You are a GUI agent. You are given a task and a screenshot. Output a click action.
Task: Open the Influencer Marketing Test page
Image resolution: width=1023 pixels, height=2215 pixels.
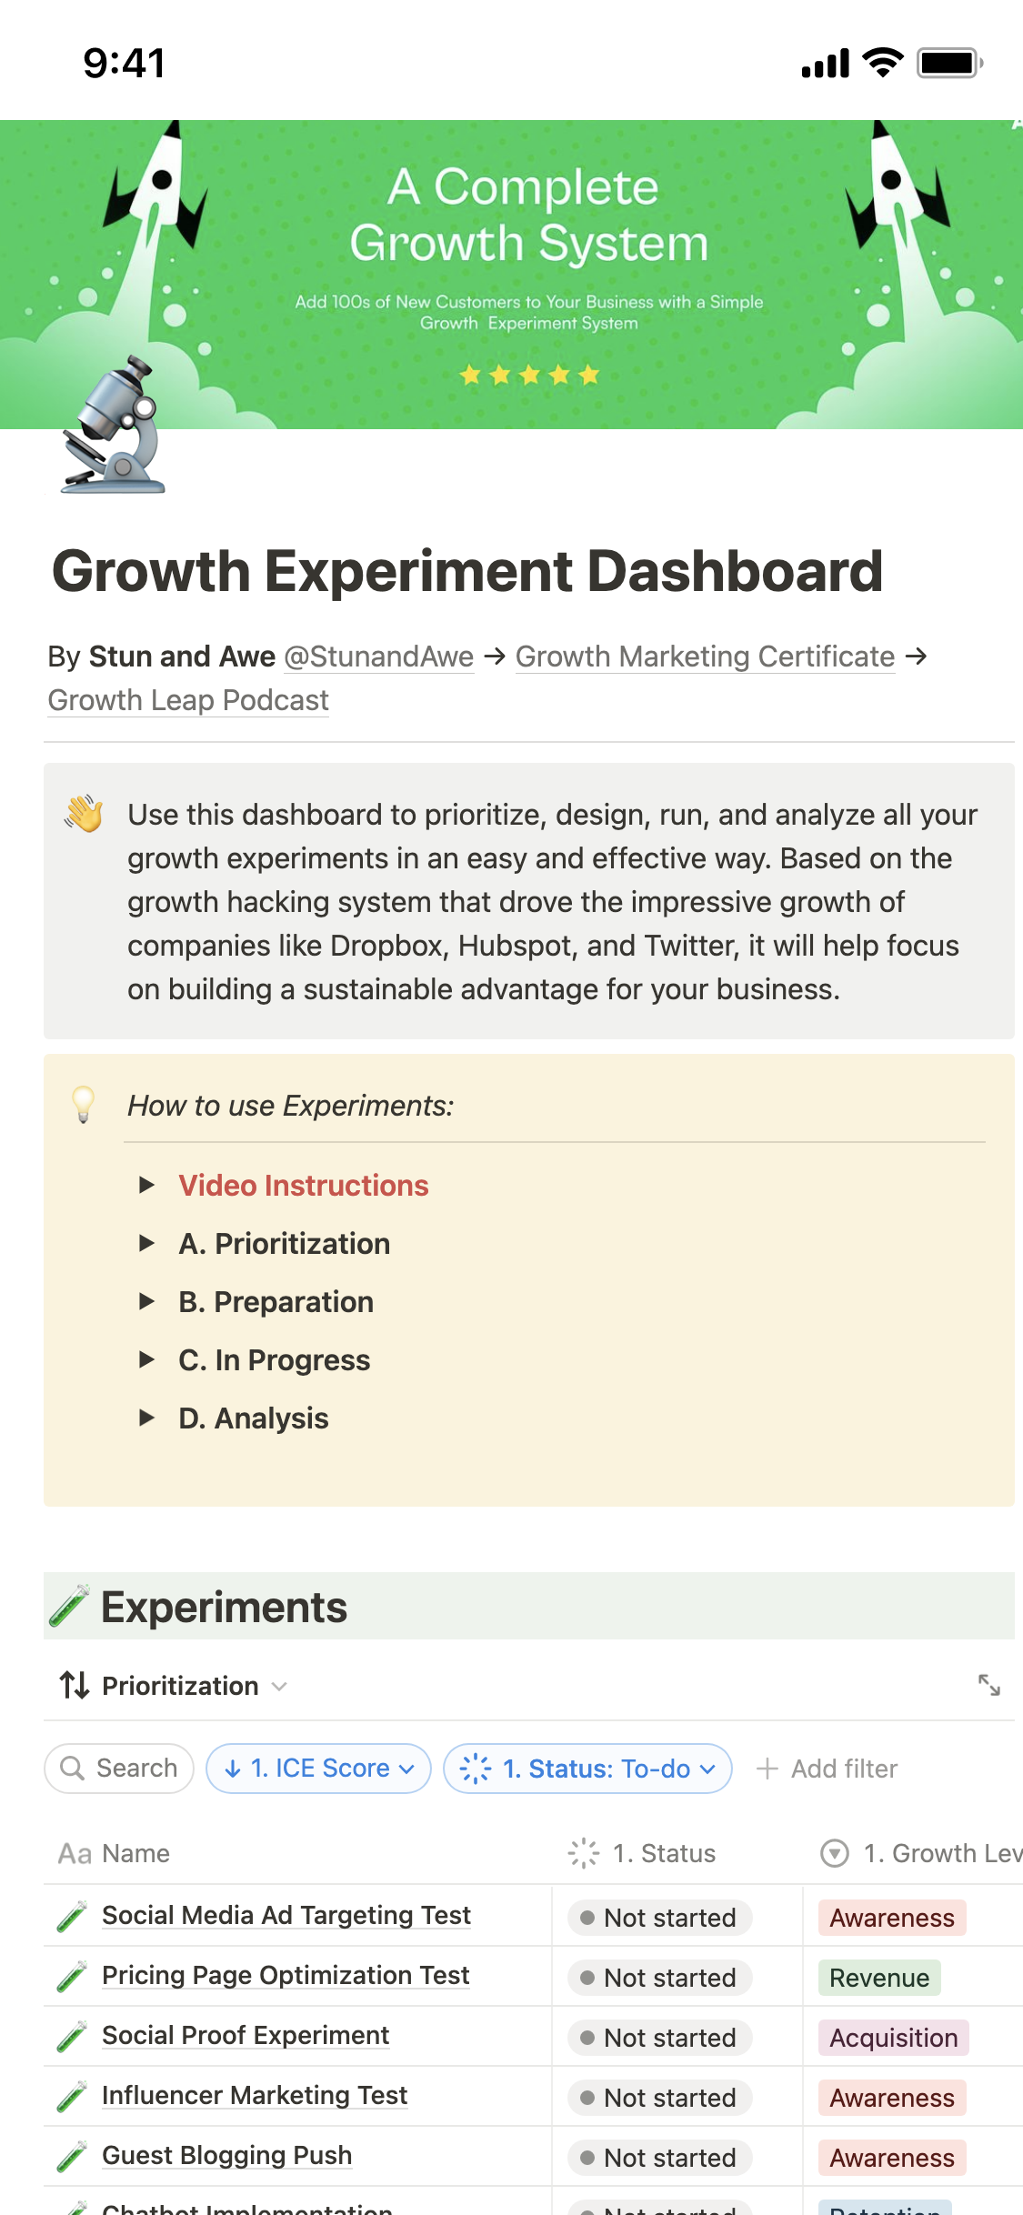click(x=255, y=2096)
